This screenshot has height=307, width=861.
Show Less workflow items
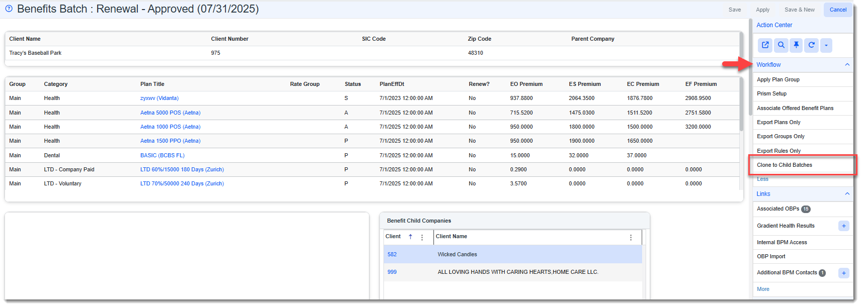pos(762,179)
